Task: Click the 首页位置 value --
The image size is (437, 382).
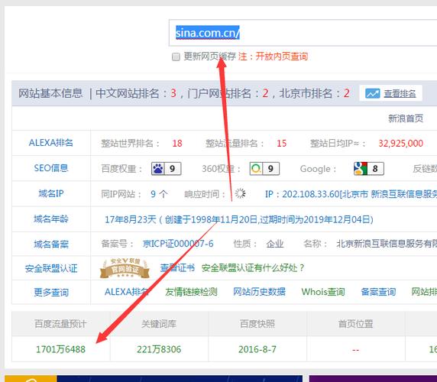Action: coord(355,350)
